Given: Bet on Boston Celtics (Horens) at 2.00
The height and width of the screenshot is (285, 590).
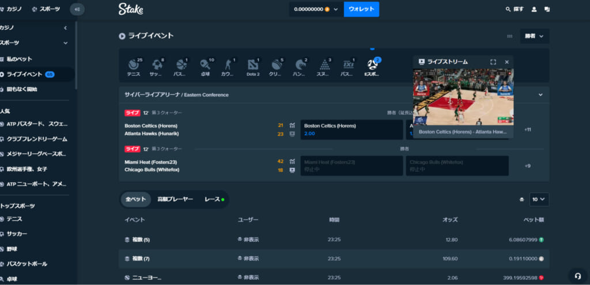Looking at the screenshot, I should click(x=351, y=129).
